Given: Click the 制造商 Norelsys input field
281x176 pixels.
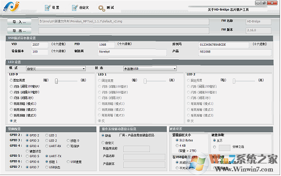Looking at the screenshot, I should (132, 52).
